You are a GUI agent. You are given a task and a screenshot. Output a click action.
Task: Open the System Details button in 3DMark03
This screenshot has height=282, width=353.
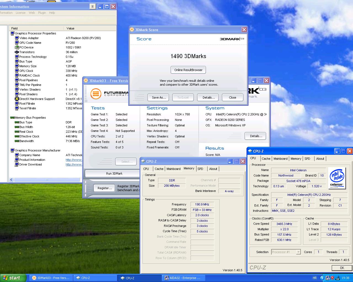256,136
